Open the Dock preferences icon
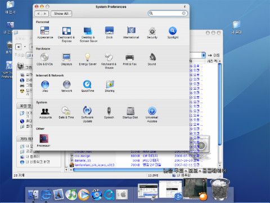The image size is (270, 203). coord(109,32)
